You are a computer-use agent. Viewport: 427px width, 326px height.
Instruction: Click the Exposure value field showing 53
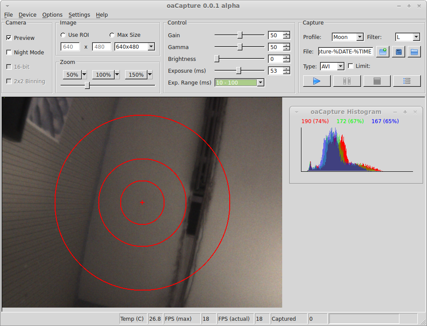click(x=276, y=71)
